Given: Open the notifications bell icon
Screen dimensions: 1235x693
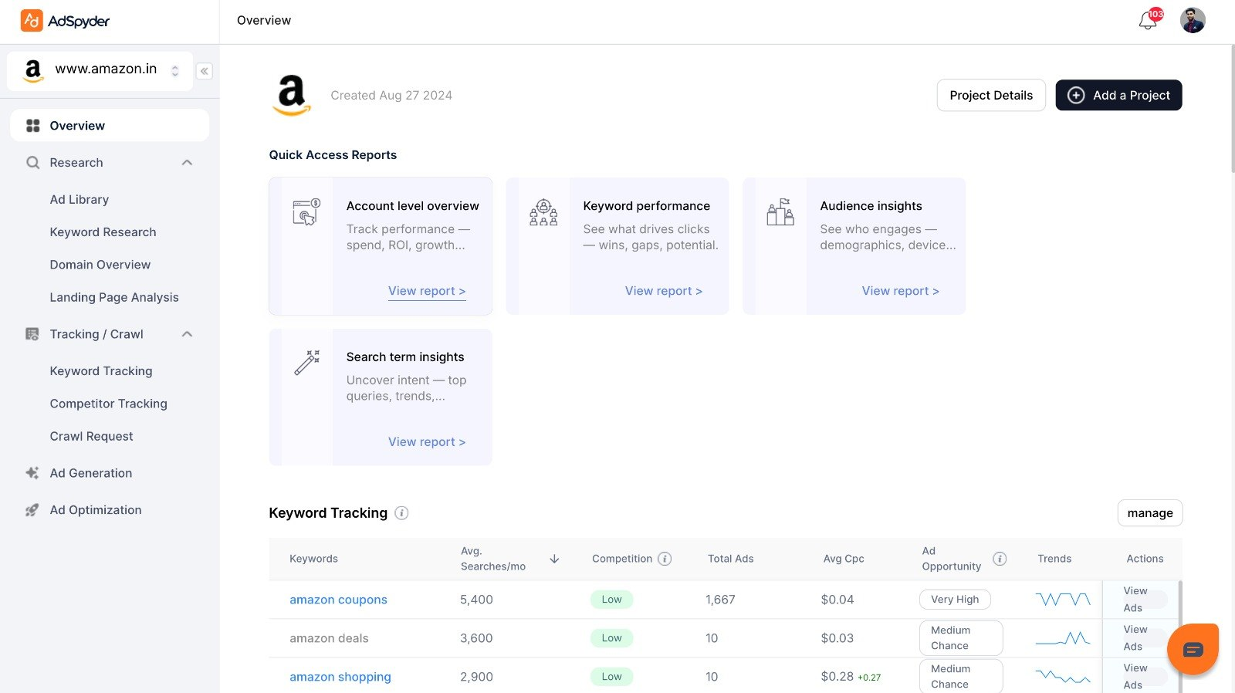Looking at the screenshot, I should [1148, 21].
